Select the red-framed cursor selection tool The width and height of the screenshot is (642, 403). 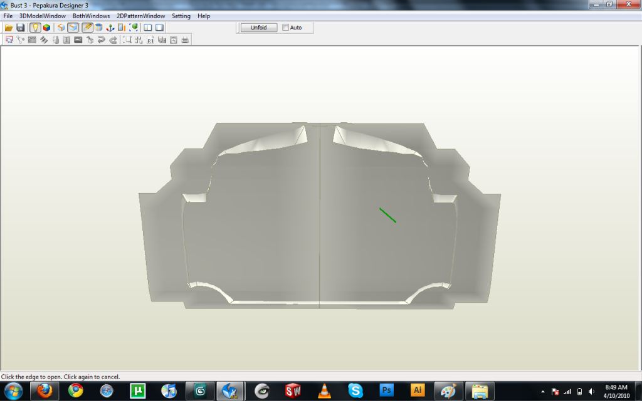point(9,39)
